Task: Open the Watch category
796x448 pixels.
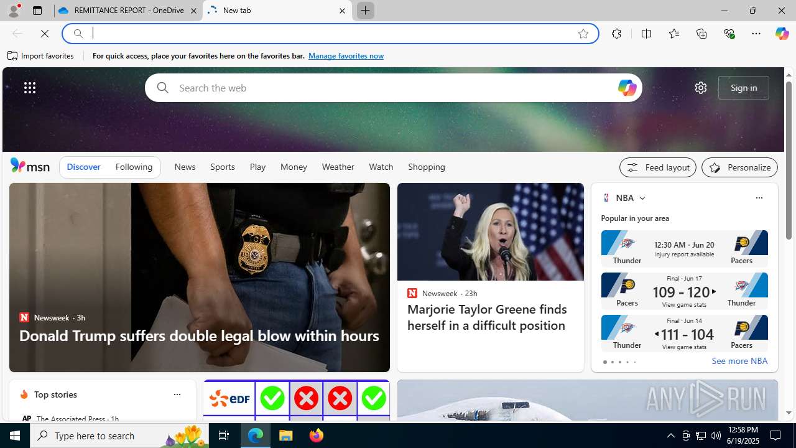Action: click(381, 167)
